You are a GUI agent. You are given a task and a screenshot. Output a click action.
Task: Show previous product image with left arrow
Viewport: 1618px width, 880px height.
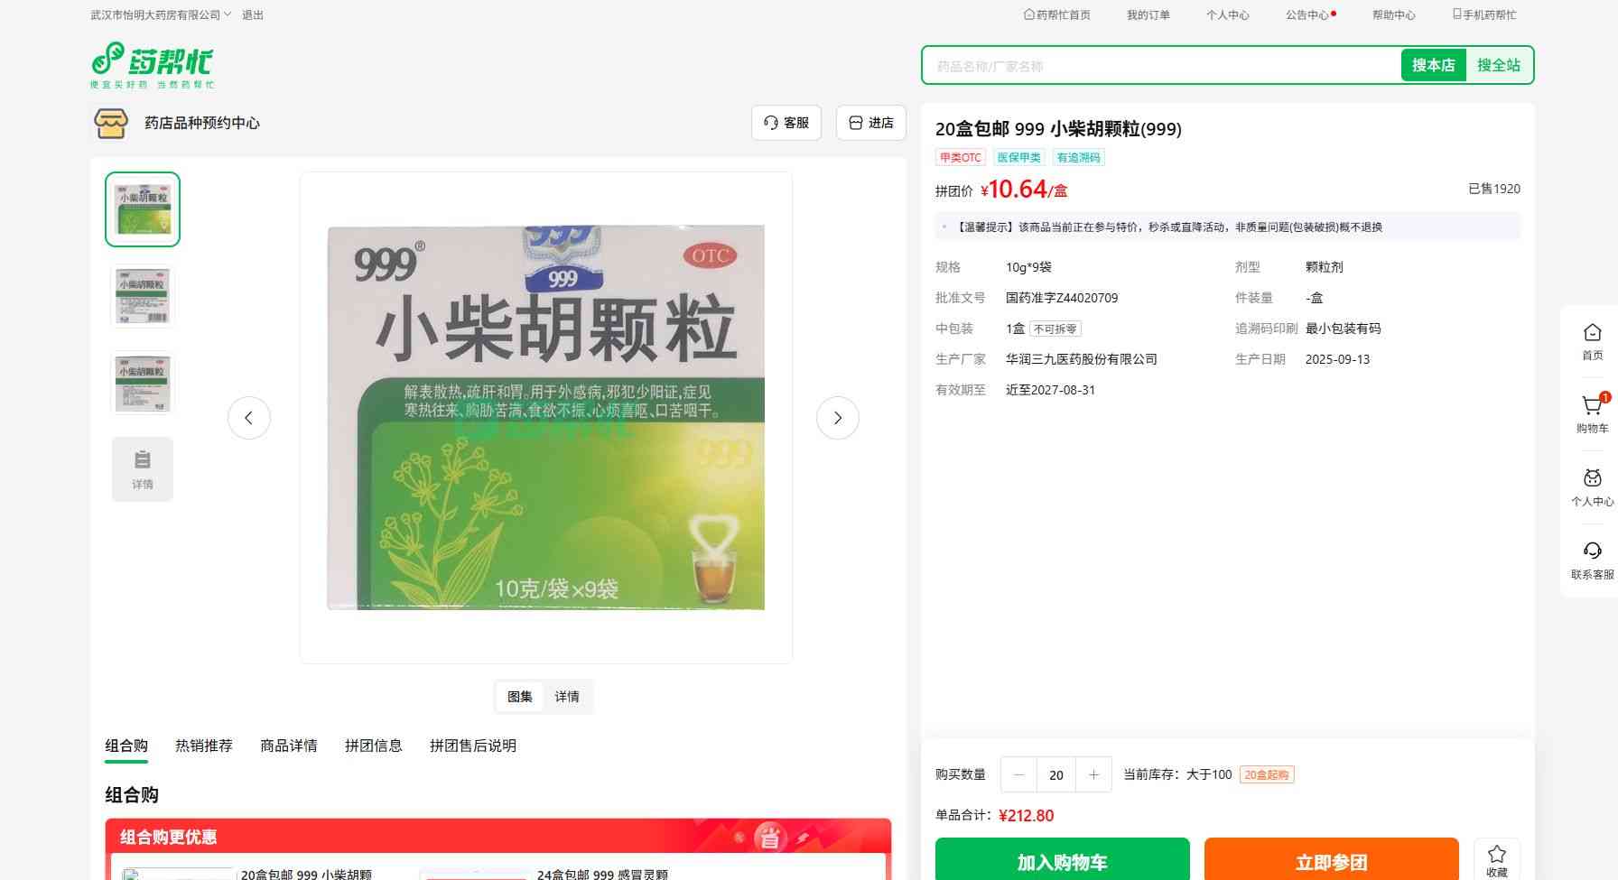tap(249, 418)
